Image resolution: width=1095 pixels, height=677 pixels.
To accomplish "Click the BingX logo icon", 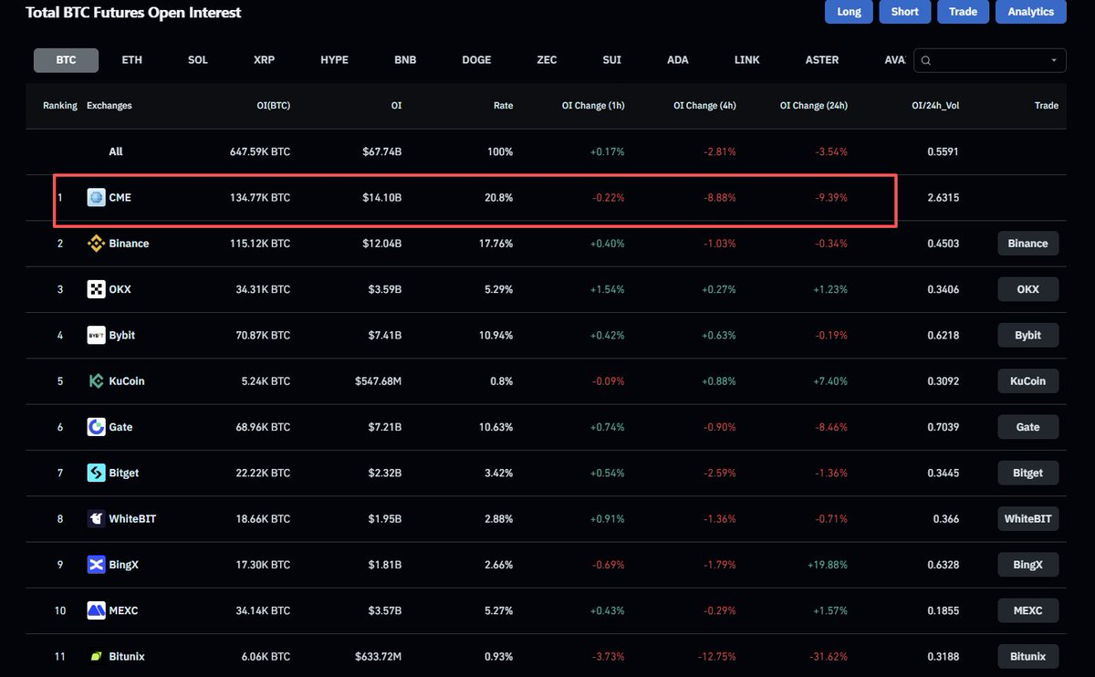I will click(x=96, y=565).
